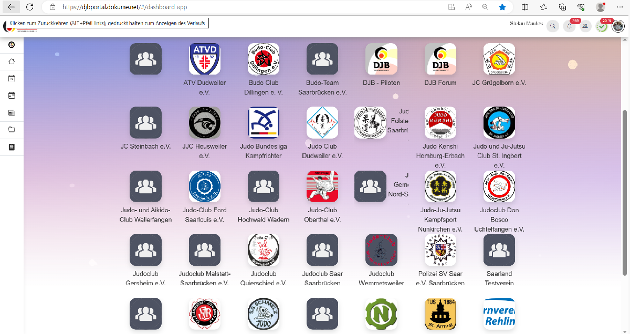Click the sidebar DJB round logo icon
The image size is (630, 334).
12,45
